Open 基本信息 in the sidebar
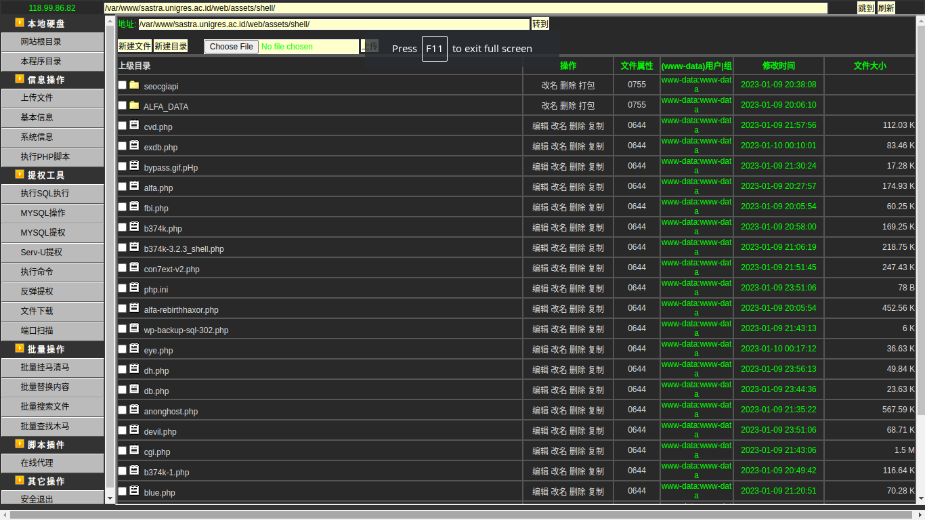The image size is (925, 520). pos(52,117)
